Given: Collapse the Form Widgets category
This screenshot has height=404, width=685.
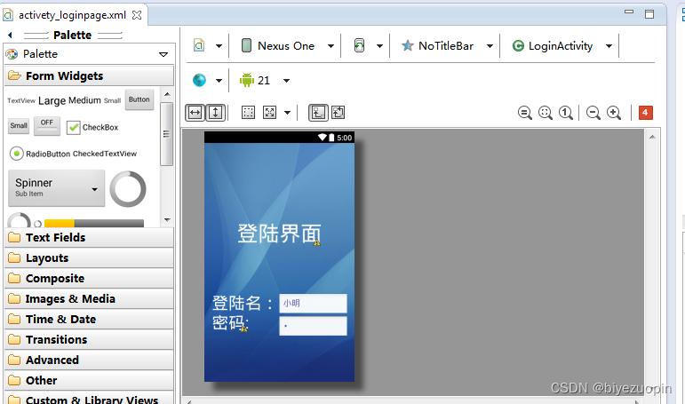Looking at the screenshot, I should 89,76.
